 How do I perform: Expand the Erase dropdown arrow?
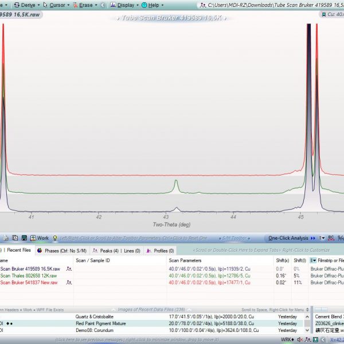(95, 5)
